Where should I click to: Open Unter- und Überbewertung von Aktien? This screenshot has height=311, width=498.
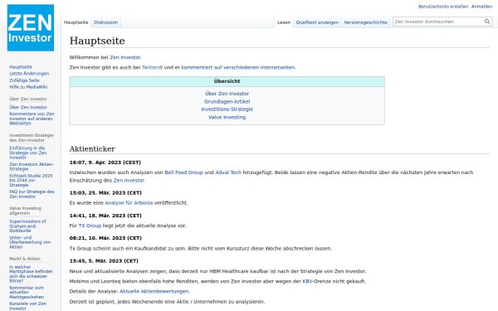(x=30, y=242)
